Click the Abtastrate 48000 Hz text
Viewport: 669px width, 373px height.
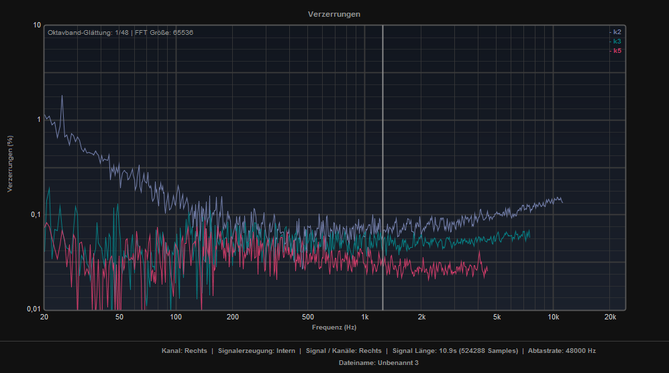click(x=562, y=351)
